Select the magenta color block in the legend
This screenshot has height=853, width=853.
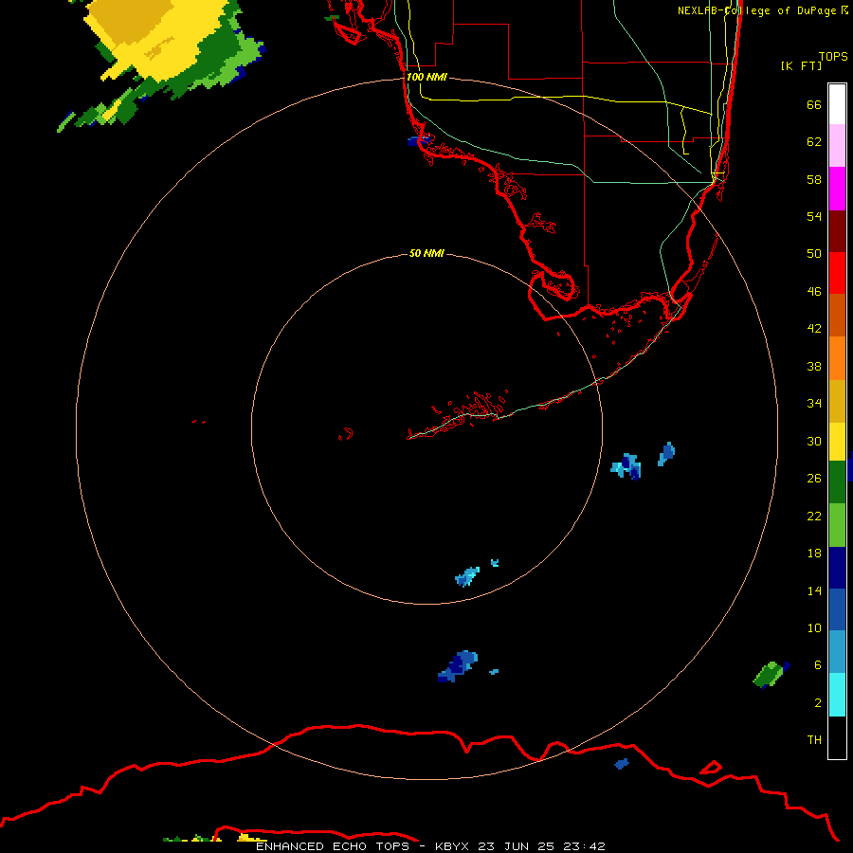(x=837, y=189)
